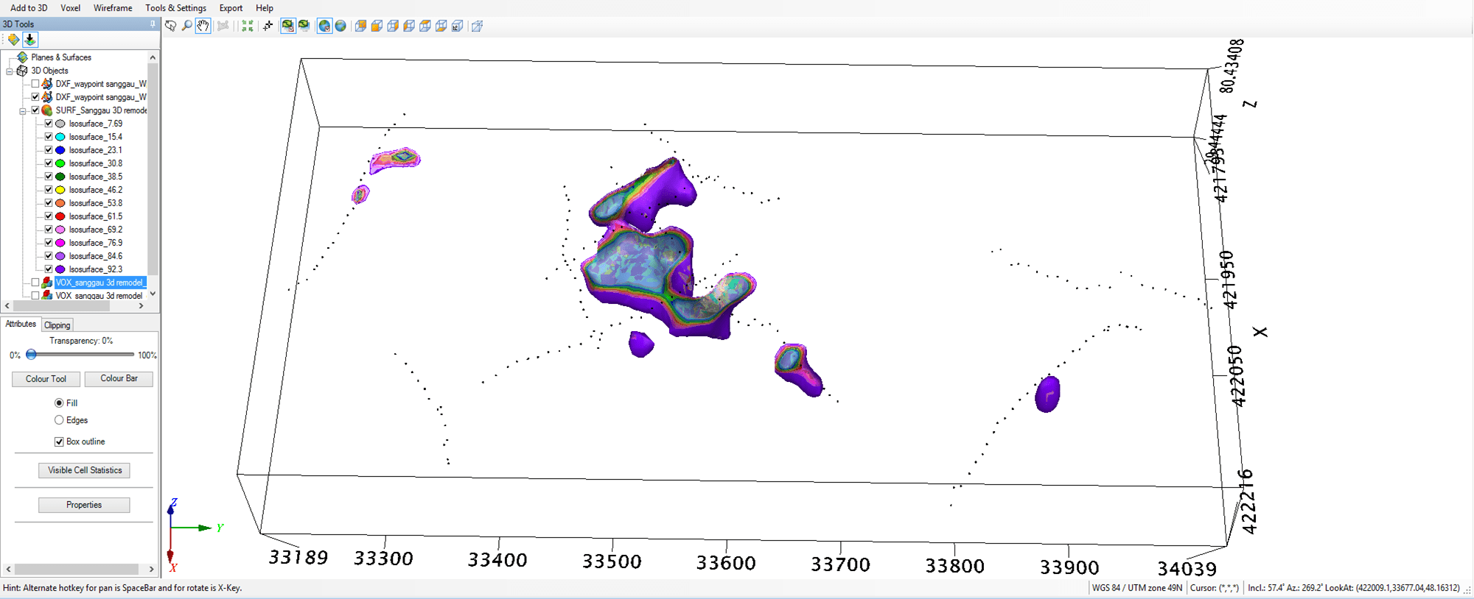
Task: Click the download arrow icon under 3D Tools
Action: 29,40
